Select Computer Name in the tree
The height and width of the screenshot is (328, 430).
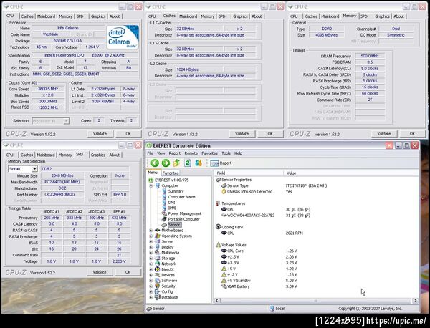coord(181,197)
